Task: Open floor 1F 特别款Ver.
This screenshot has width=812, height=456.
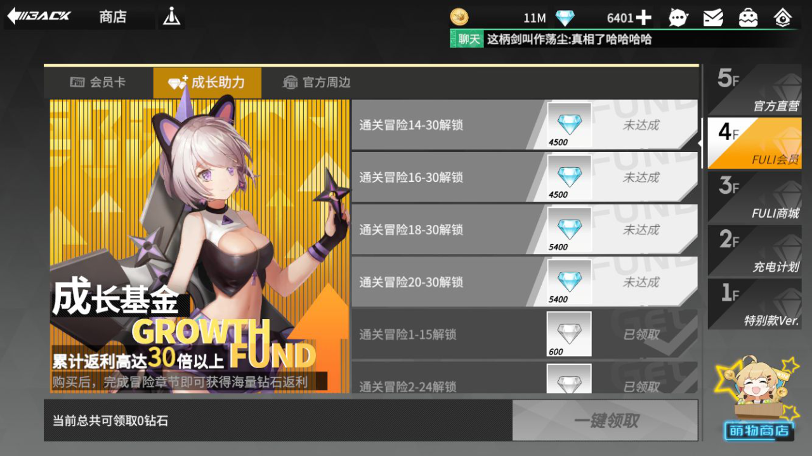Action: pos(755,304)
